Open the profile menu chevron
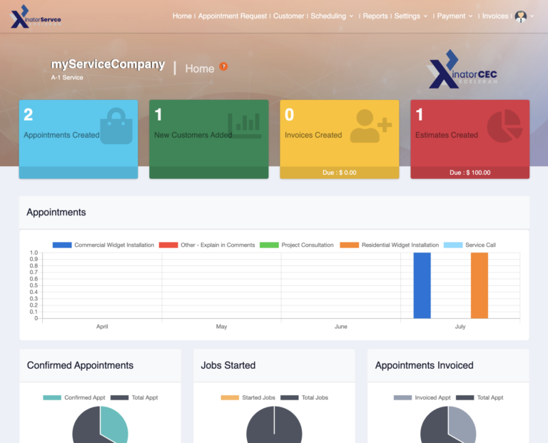This screenshot has height=443, width=548. pyautogui.click(x=532, y=16)
